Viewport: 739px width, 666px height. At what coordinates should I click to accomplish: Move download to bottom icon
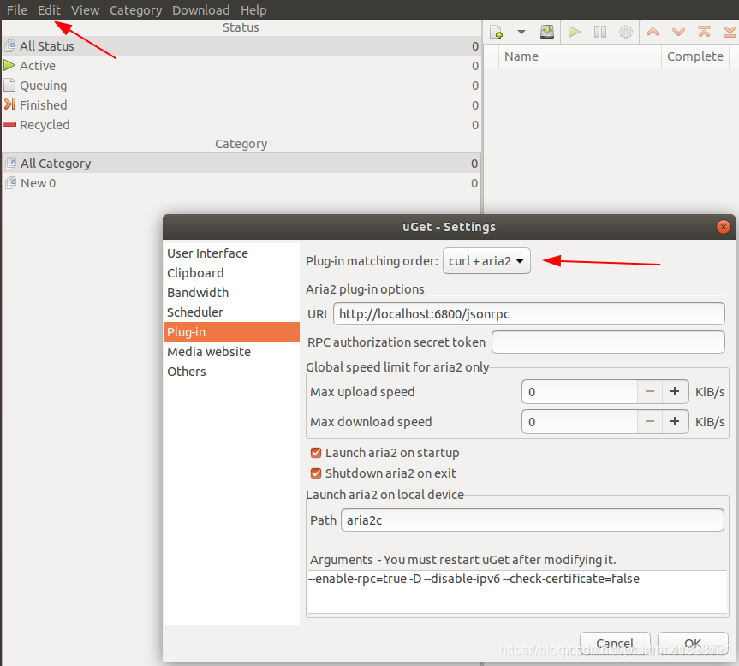[x=730, y=32]
